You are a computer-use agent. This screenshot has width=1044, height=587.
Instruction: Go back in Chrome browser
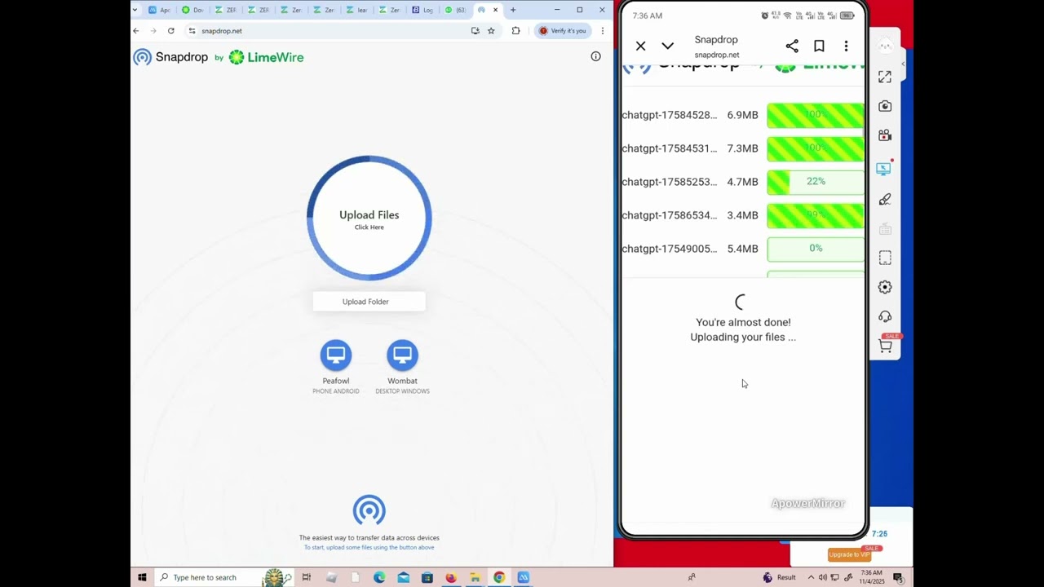(x=136, y=31)
